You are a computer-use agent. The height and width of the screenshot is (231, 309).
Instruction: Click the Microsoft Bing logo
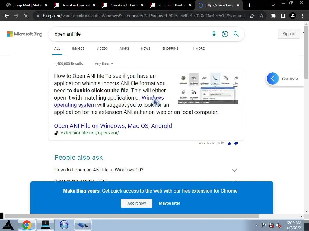[25, 34]
